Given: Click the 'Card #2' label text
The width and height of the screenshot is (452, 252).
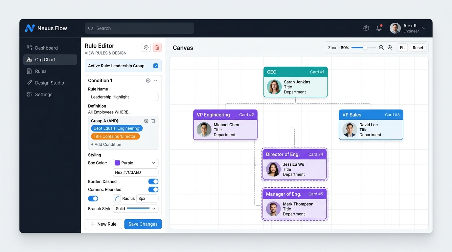Looking at the screenshot, I should point(246,115).
